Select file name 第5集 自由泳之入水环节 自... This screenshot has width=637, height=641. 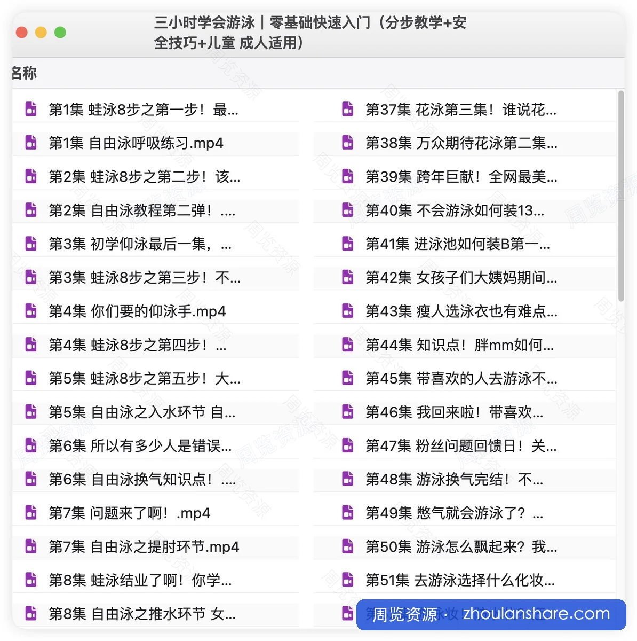point(142,412)
